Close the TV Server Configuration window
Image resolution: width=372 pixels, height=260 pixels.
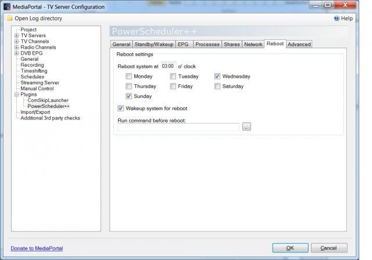tap(345, 5)
